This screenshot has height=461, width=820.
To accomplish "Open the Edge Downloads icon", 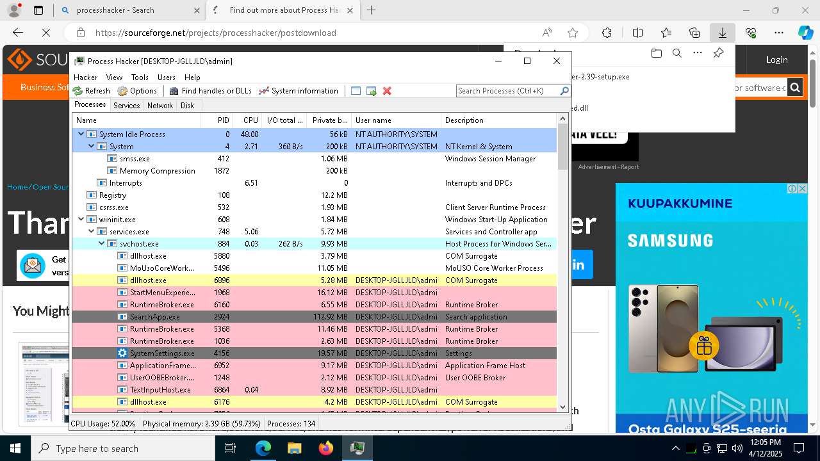I will click(x=722, y=33).
